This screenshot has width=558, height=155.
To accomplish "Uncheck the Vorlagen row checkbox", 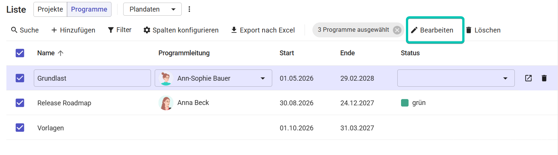I will (20, 128).
